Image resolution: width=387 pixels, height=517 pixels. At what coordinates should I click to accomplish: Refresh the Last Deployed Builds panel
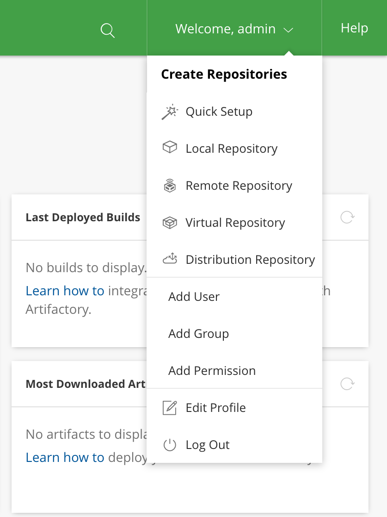tap(347, 217)
